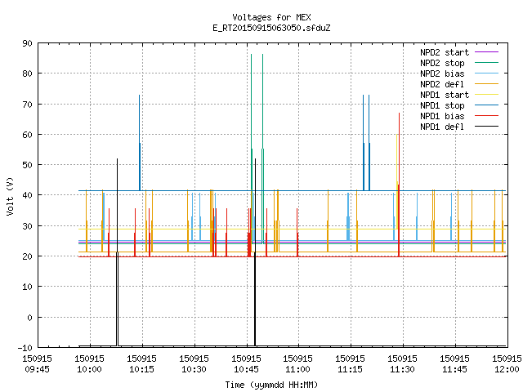Click the 'Volt (V)' y-axis label
523x392 pixels.
click(10, 196)
